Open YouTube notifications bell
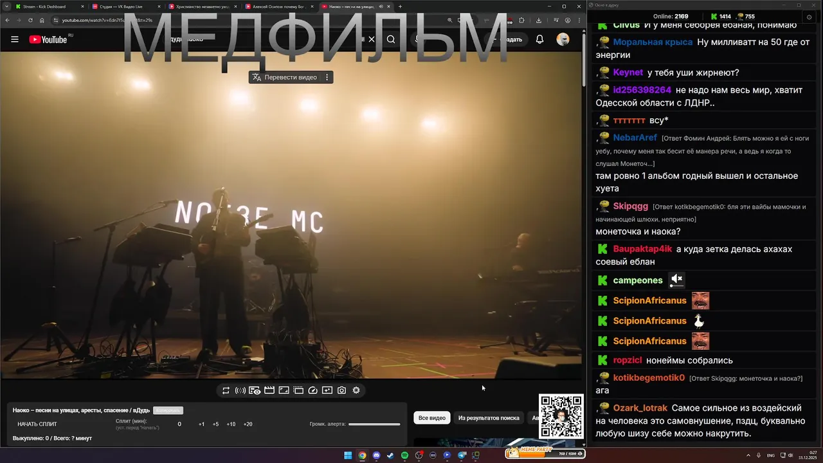The height and width of the screenshot is (463, 823). 540,39
